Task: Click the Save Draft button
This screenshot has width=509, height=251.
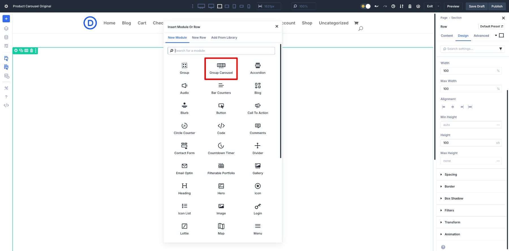Action: (477, 6)
